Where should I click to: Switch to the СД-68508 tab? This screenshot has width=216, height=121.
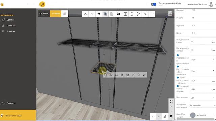pyautogui.click(x=44, y=14)
